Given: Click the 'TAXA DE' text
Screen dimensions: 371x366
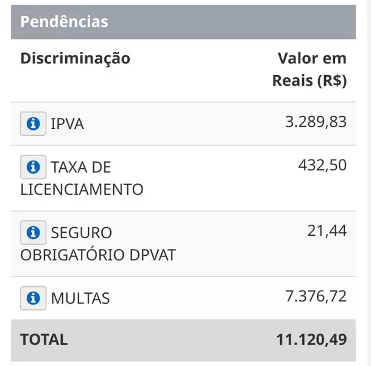Looking at the screenshot, I should point(80,167).
